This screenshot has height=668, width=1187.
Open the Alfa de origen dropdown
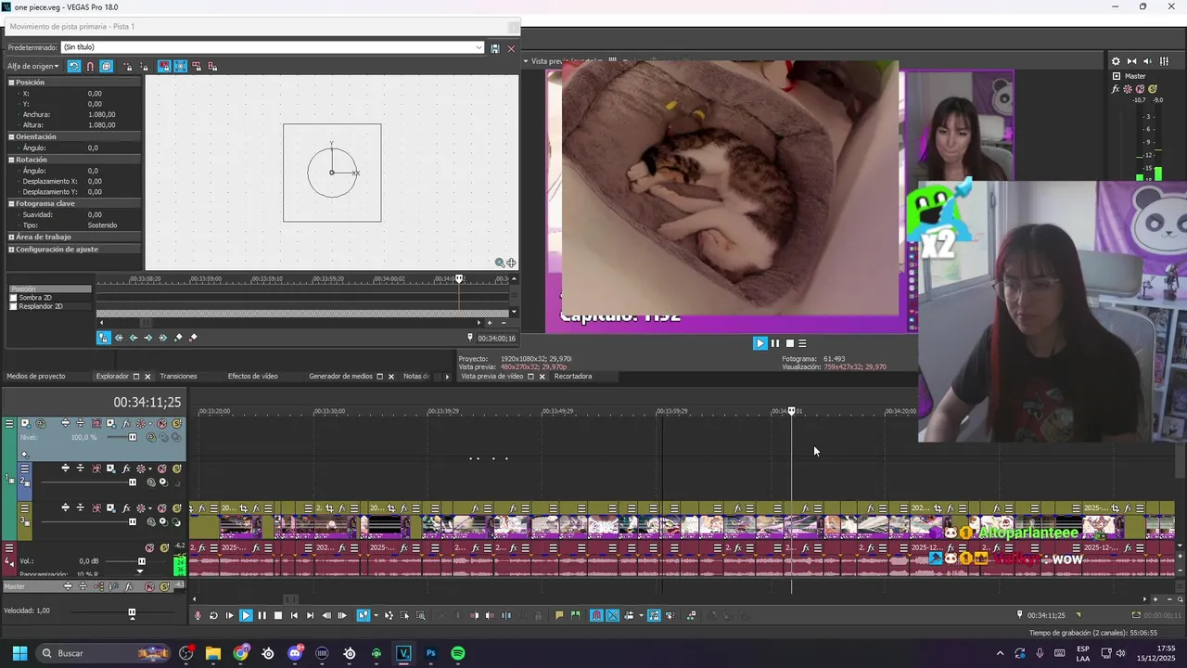point(33,67)
